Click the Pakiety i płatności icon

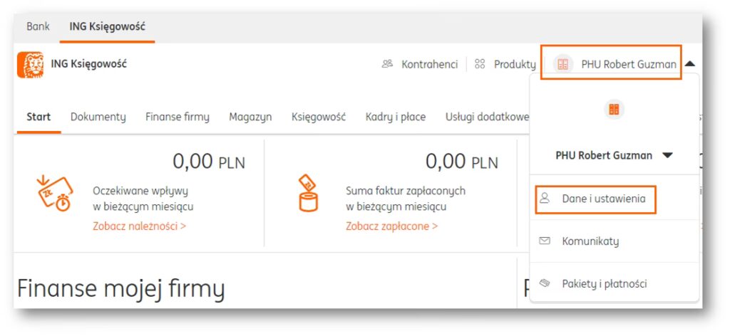coord(545,283)
